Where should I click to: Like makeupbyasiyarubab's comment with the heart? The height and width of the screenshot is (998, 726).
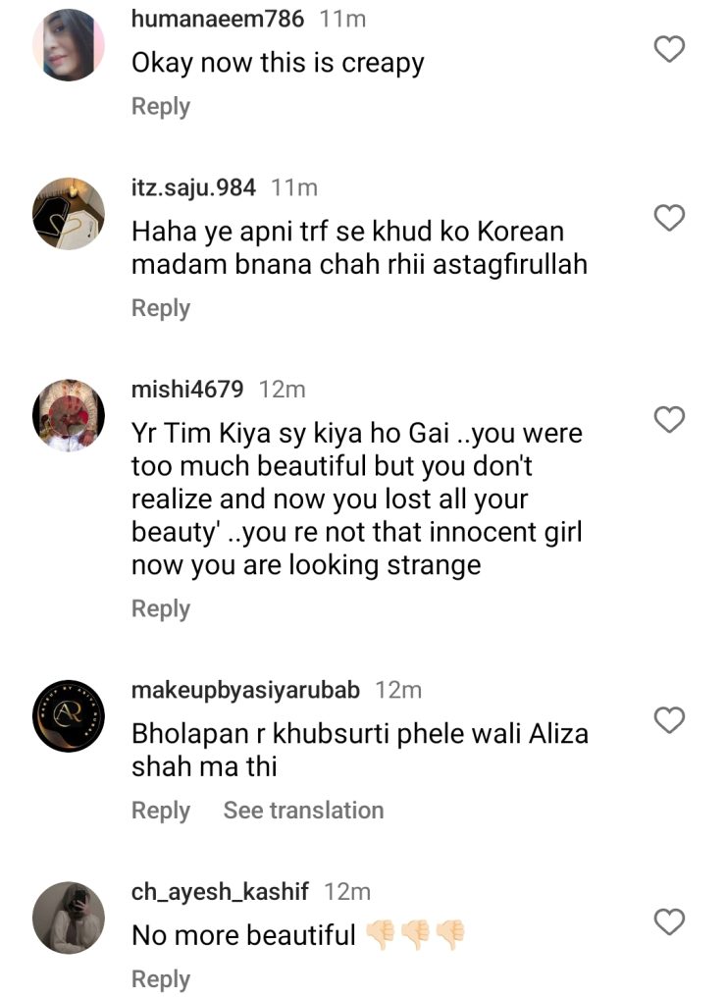point(669,720)
